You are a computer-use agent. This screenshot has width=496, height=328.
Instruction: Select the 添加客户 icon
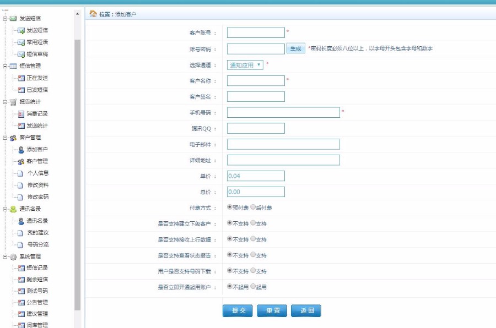(x=20, y=149)
